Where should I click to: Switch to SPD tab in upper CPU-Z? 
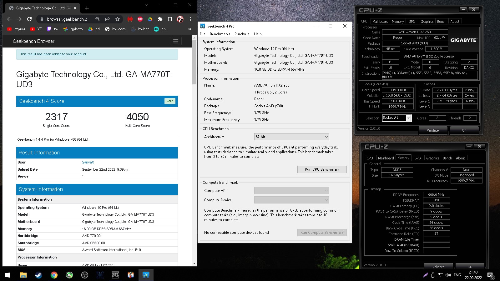pyautogui.click(x=412, y=22)
